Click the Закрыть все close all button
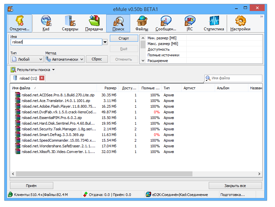 pyautogui.click(x=235, y=186)
